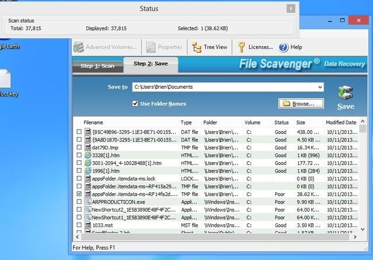Click the 9.90 KB size cell
This screenshot has width=373, height=260.
pyautogui.click(x=308, y=202)
